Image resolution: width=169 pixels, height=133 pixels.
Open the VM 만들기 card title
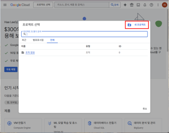[20, 123]
